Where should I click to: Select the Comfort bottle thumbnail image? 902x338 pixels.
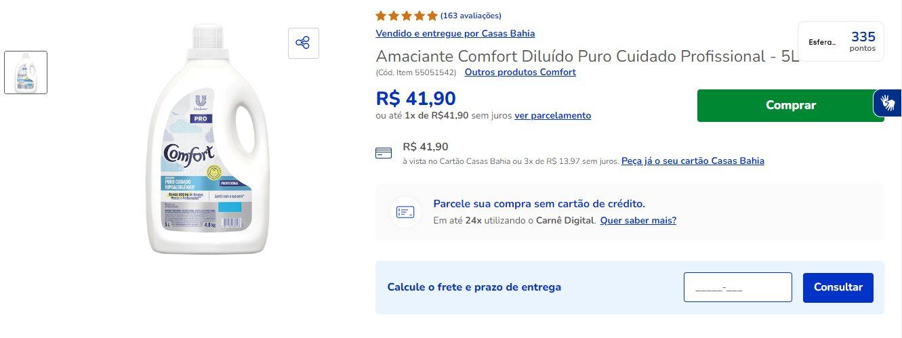26,72
